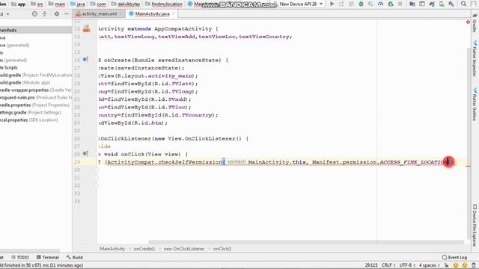Close the activity_main.xml tab
This screenshot has width=479, height=269.
point(121,14)
